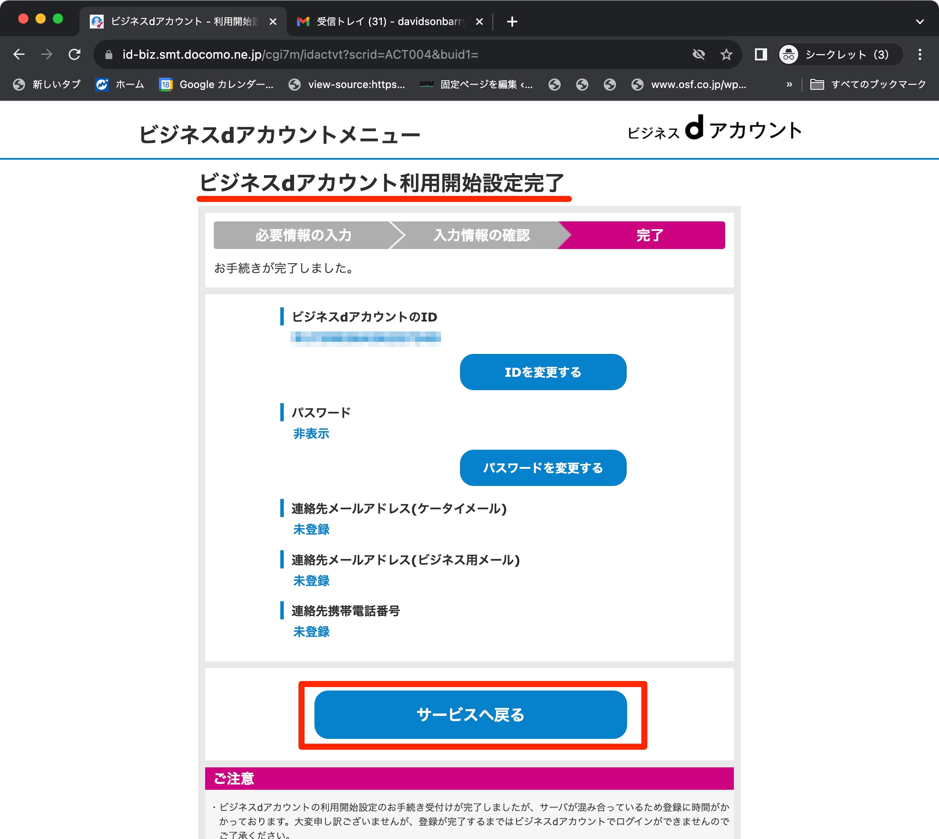Click the ビジネス dアカウント logo
939x839 pixels.
pyautogui.click(x=714, y=129)
